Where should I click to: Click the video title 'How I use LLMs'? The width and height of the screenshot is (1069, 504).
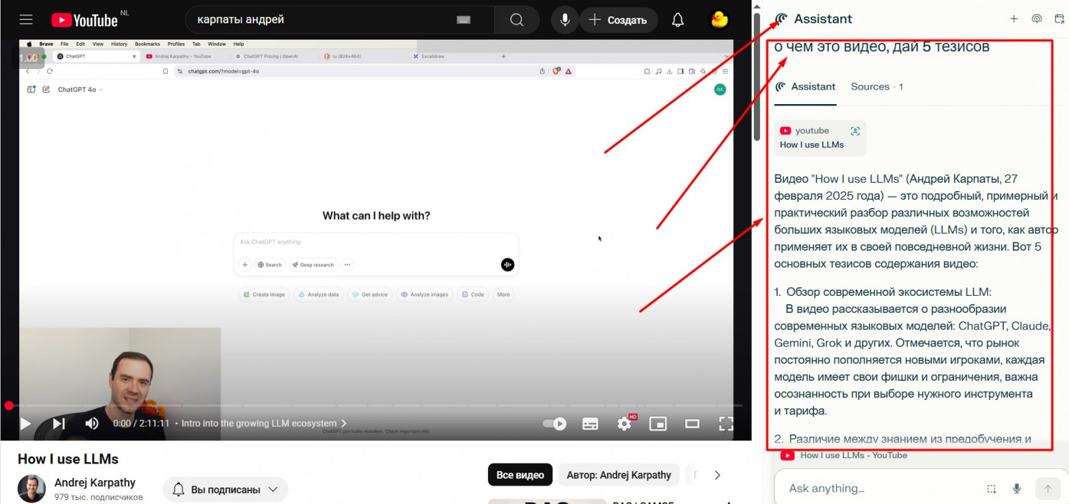68,459
